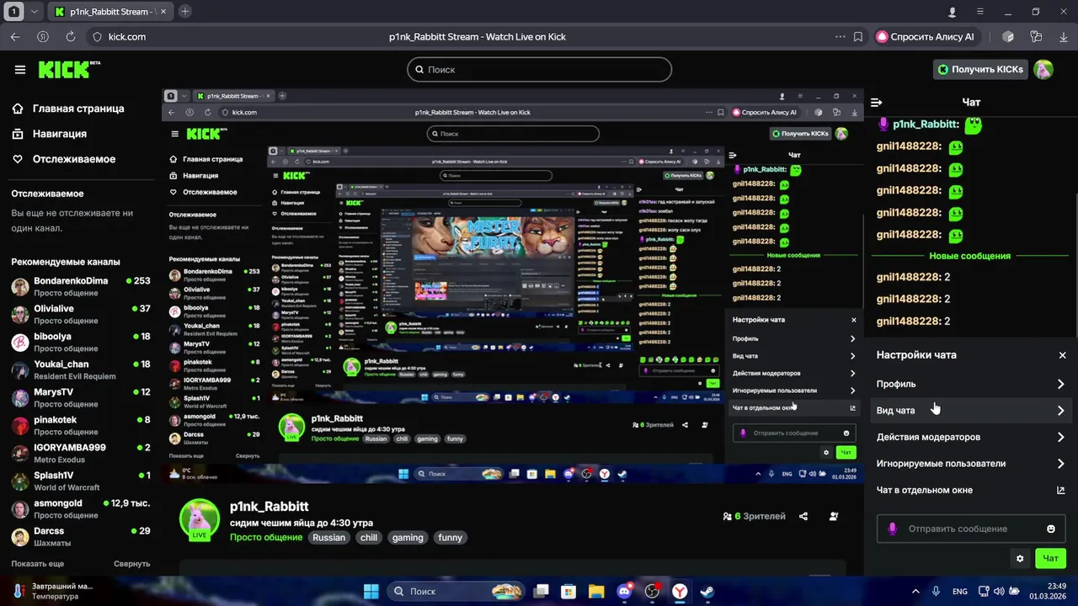Open chat settings gear icon
Screen dimensions: 1078x606
click(1020, 558)
